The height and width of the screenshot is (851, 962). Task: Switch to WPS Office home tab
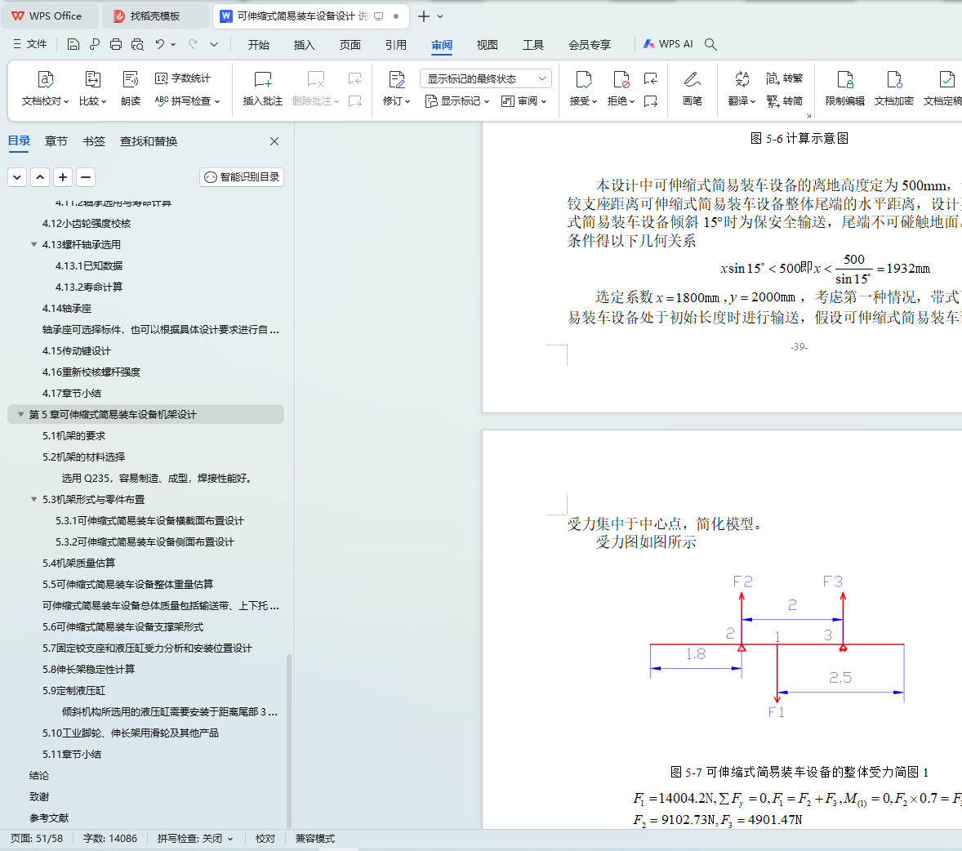[x=51, y=16]
